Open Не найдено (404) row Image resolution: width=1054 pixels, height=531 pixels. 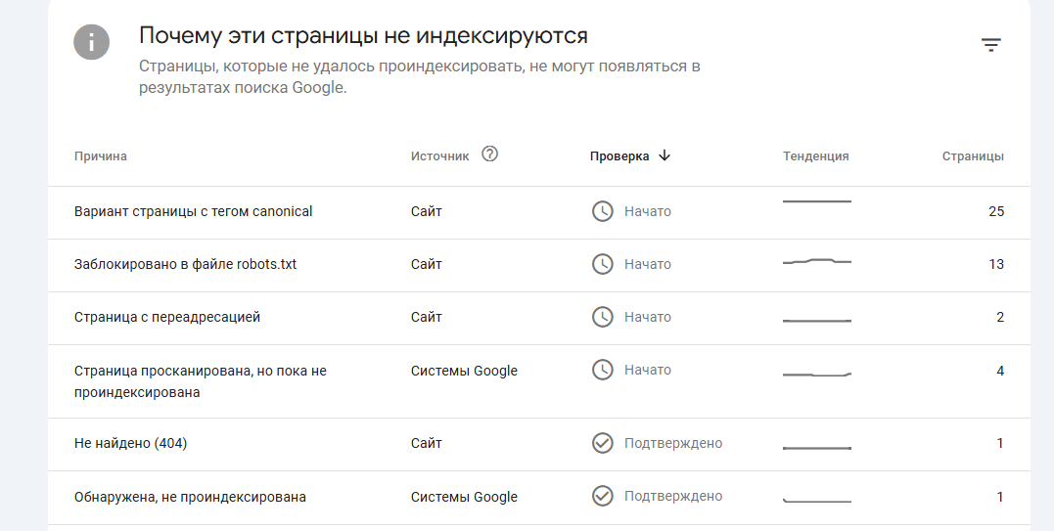(x=131, y=443)
